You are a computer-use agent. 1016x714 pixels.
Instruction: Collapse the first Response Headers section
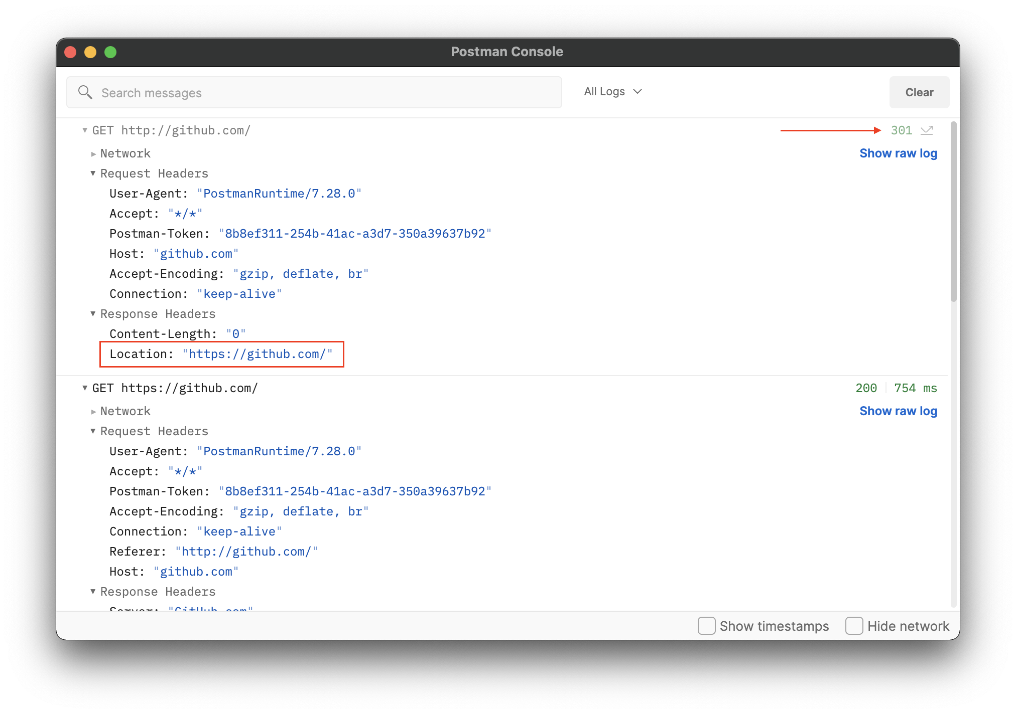click(93, 313)
